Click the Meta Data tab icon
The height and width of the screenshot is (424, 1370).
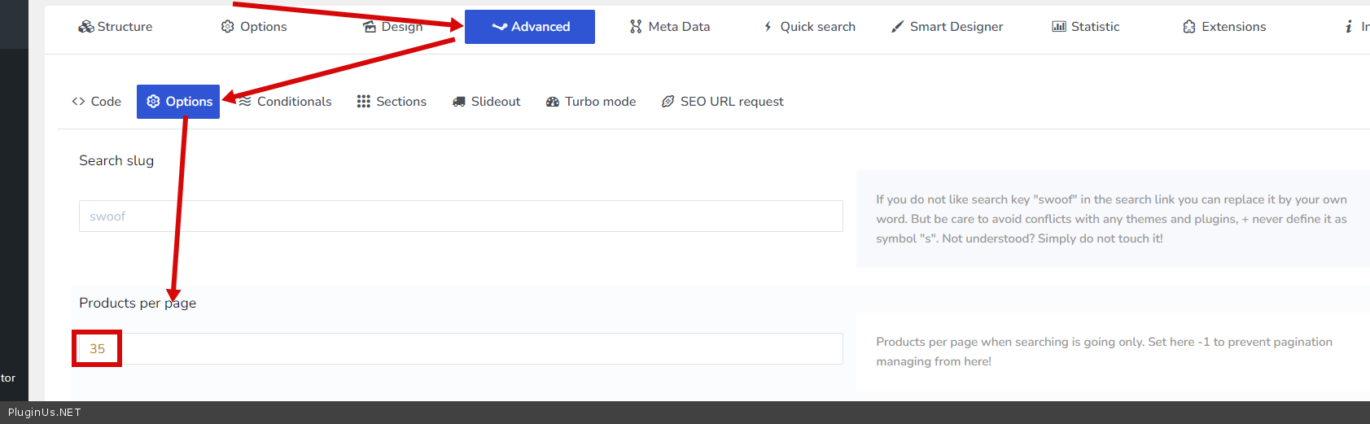pos(636,27)
